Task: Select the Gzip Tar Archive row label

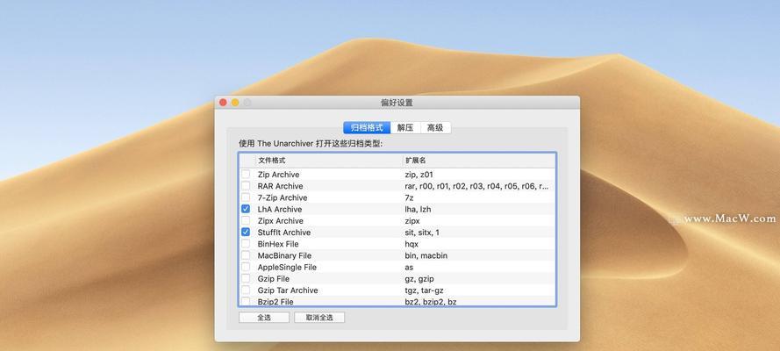Action: [288, 290]
